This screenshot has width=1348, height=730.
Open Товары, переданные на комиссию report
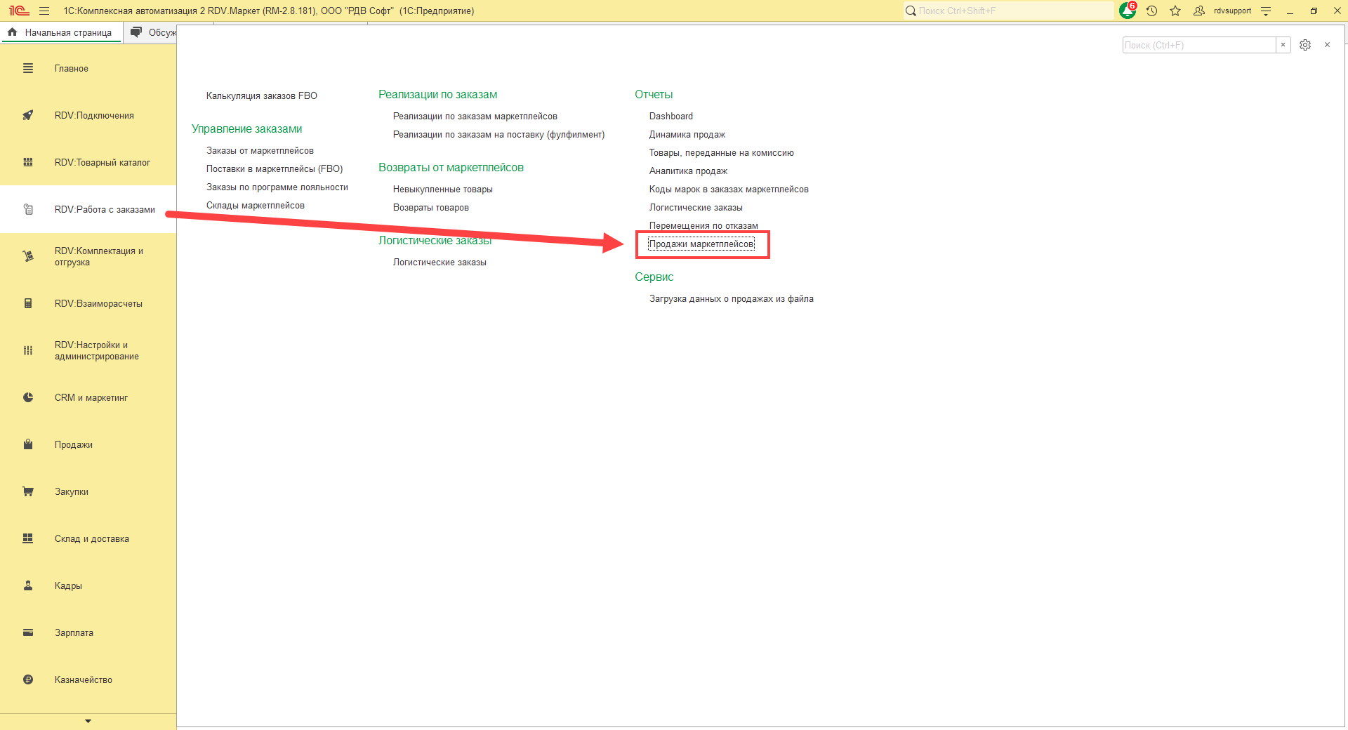(722, 152)
